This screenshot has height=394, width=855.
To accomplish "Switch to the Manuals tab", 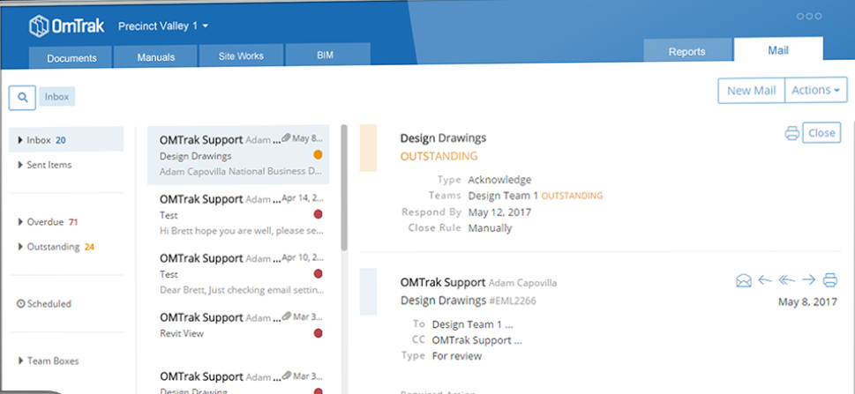I will 156,56.
